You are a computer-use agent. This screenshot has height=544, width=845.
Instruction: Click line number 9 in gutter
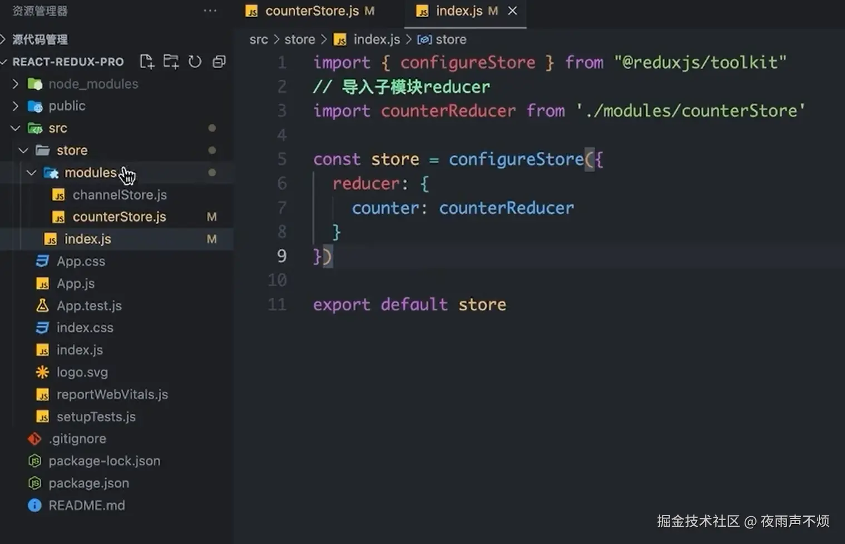point(281,256)
